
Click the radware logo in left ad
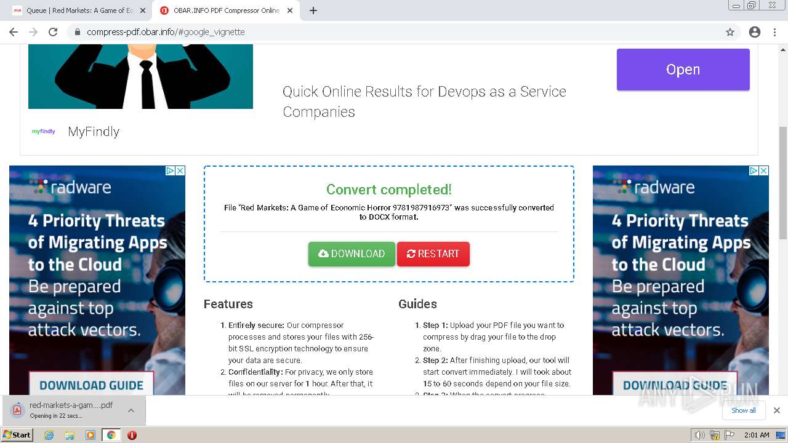[x=70, y=186]
